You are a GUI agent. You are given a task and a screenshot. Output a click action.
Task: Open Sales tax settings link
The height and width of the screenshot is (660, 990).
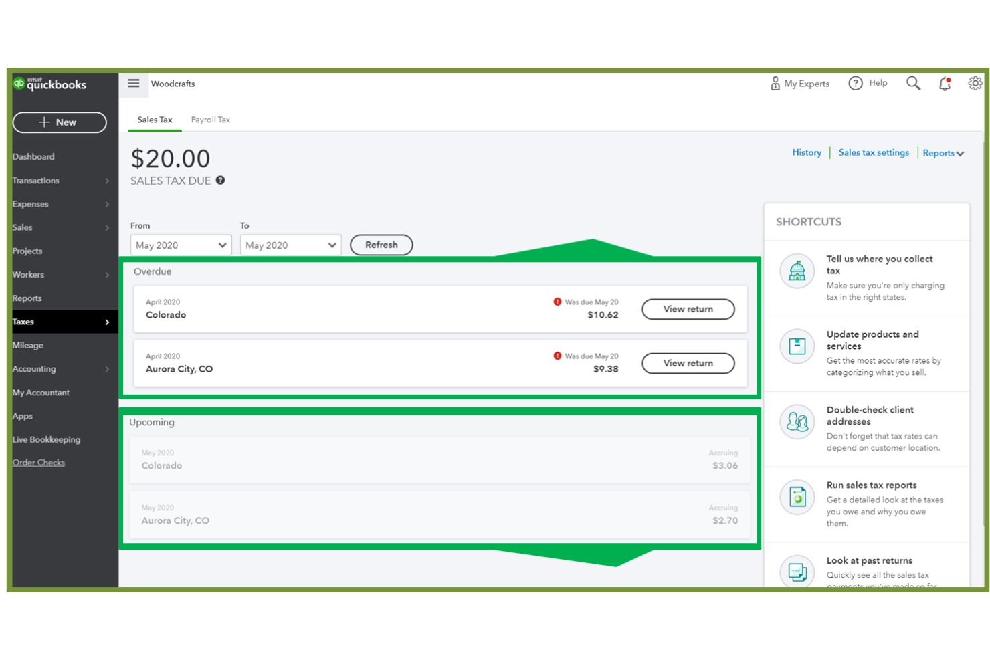tap(874, 152)
